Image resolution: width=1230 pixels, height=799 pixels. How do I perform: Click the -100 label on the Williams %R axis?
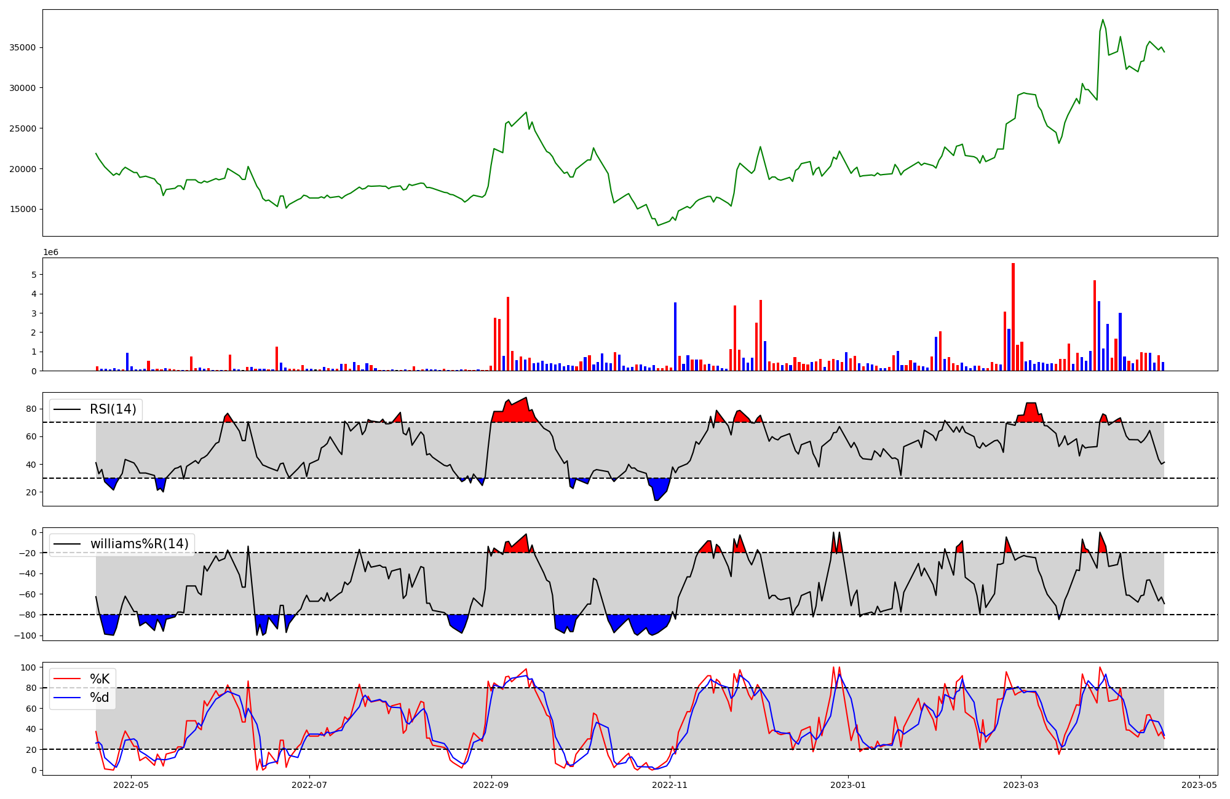(x=25, y=636)
